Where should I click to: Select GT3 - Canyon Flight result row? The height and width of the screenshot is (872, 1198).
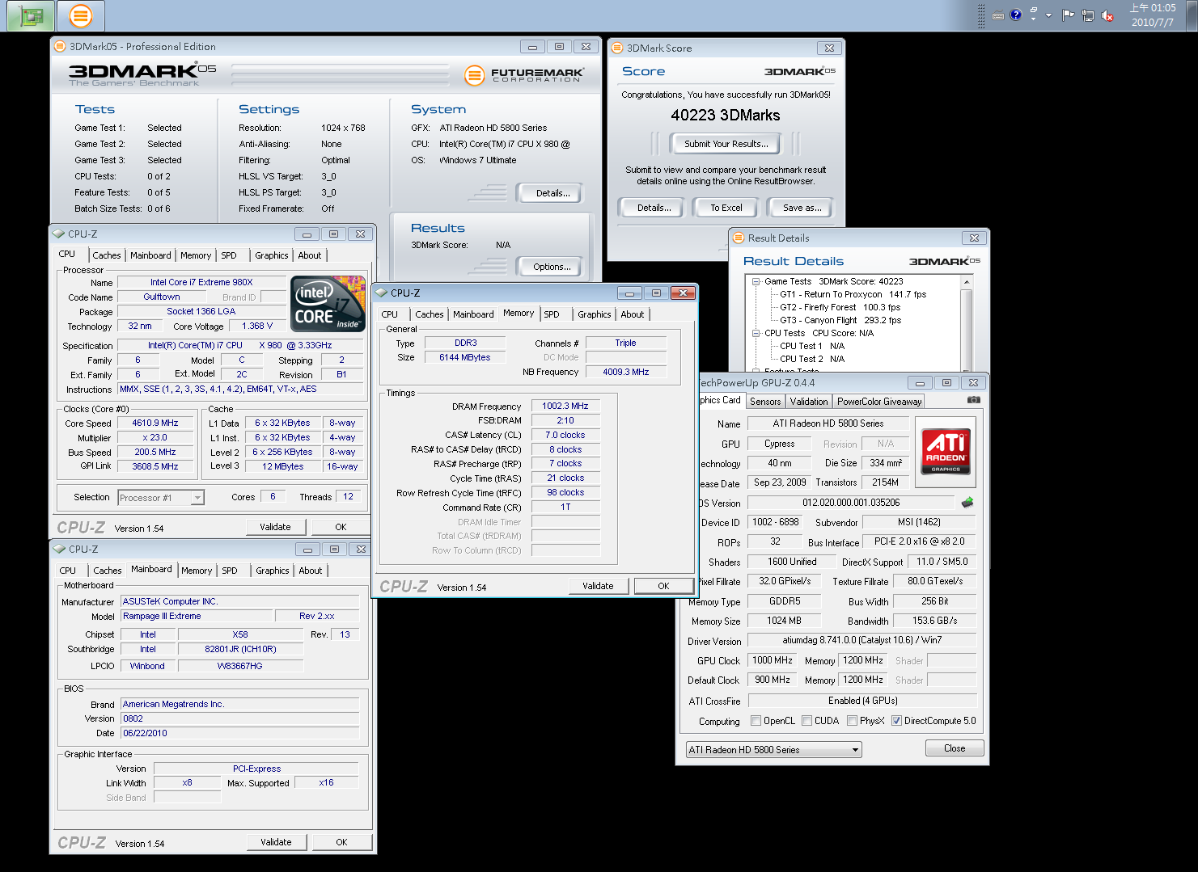point(840,320)
